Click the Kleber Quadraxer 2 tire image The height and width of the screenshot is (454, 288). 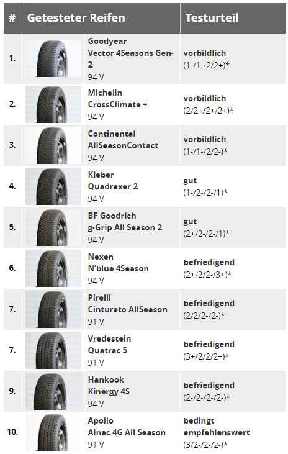(x=53, y=186)
